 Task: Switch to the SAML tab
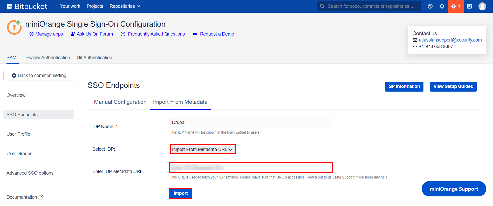point(13,58)
